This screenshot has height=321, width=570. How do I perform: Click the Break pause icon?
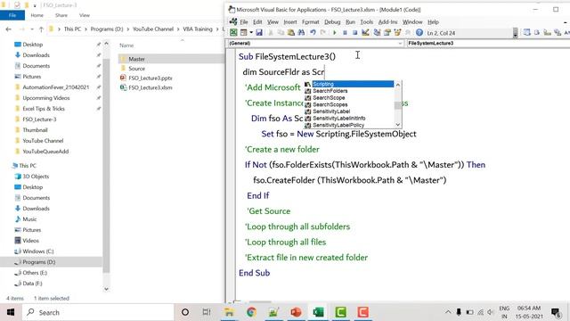[x=345, y=33]
